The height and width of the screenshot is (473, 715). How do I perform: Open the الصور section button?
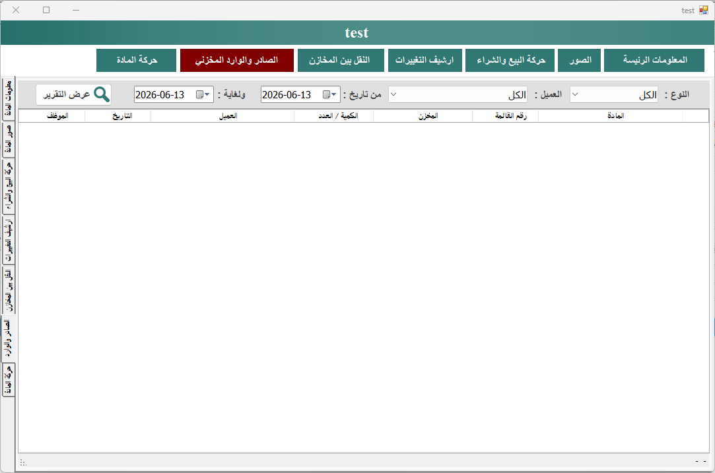click(580, 60)
